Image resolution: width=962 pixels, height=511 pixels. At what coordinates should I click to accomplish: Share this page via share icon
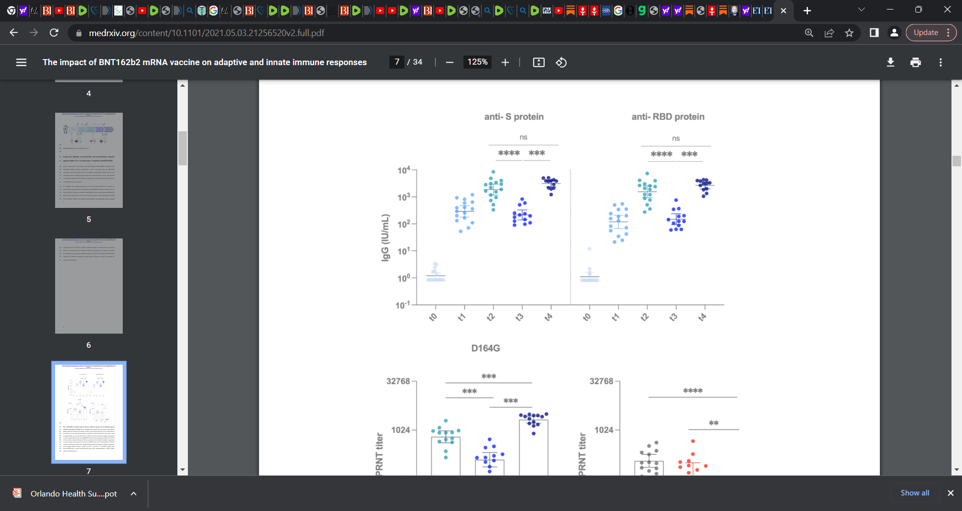pos(829,33)
